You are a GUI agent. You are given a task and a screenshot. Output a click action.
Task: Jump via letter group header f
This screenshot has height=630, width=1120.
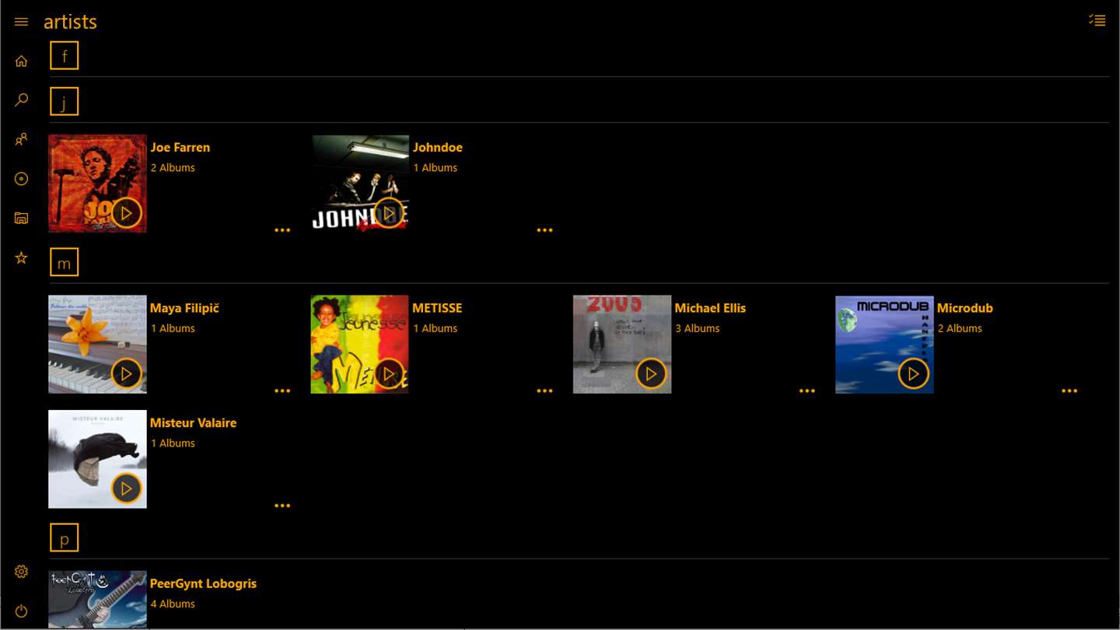coord(64,56)
